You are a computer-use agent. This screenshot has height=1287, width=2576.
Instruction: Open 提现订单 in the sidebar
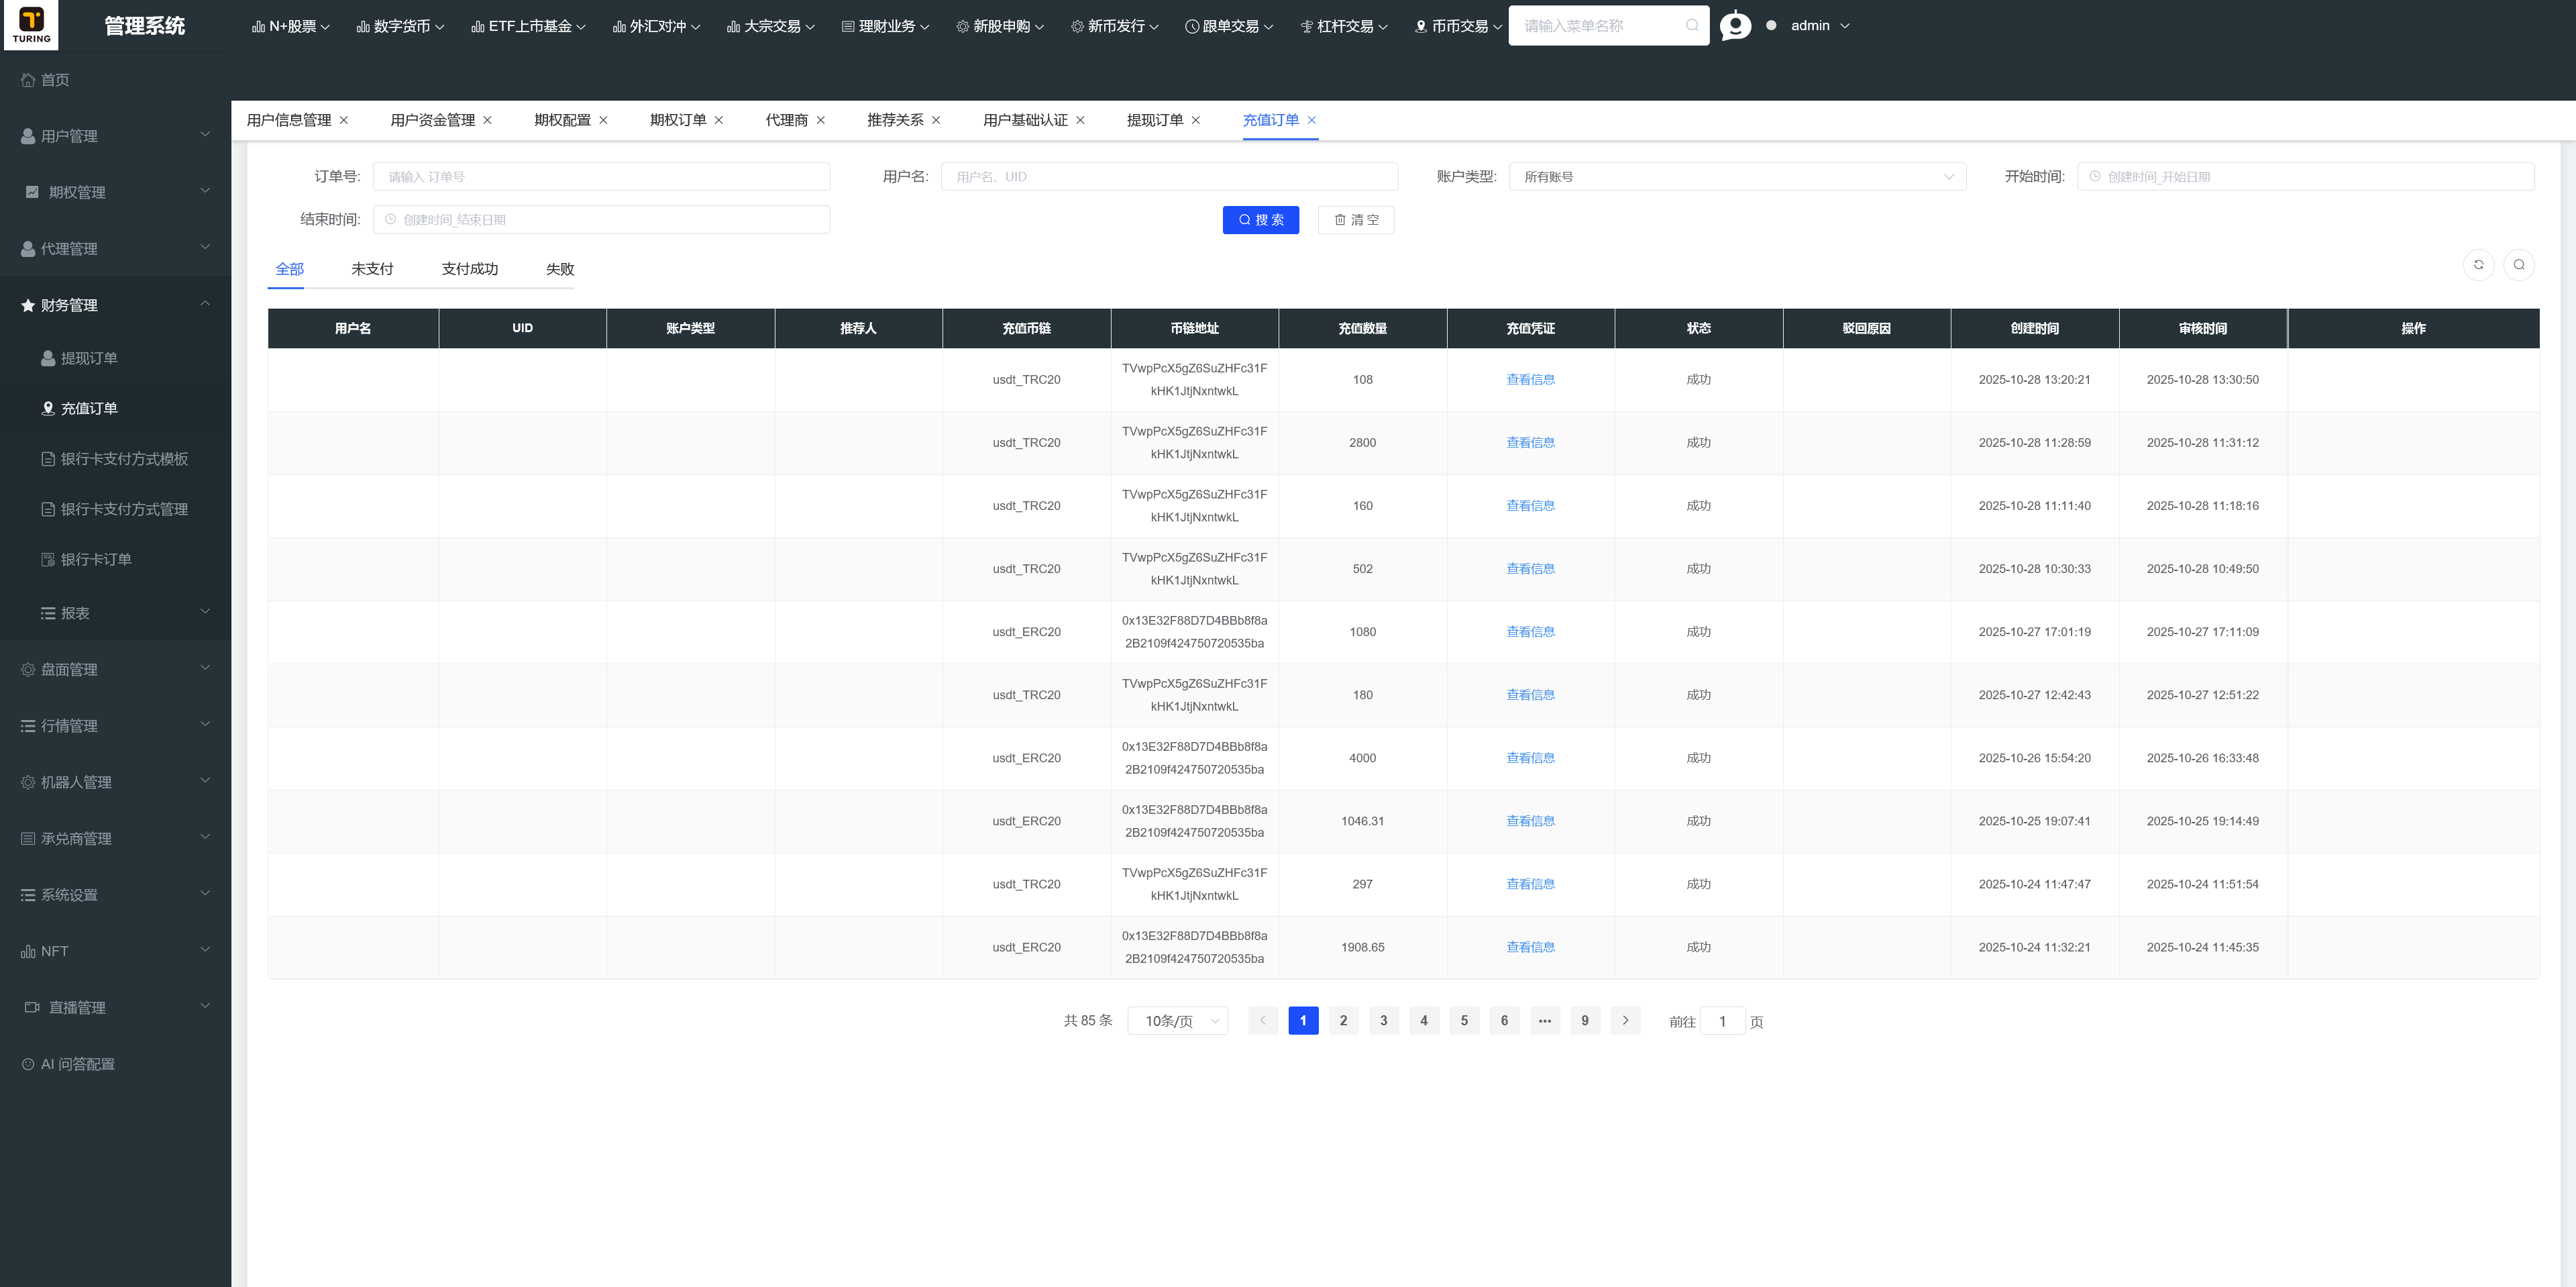coord(115,358)
